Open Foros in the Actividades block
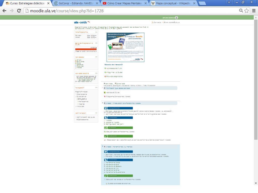Screen dimensions: 258x193 79,63
